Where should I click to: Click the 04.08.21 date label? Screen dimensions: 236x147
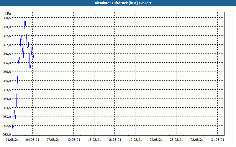click(x=33, y=140)
